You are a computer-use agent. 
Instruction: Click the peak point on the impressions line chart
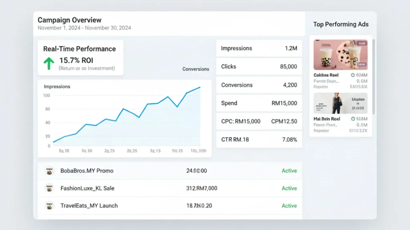[200, 87]
